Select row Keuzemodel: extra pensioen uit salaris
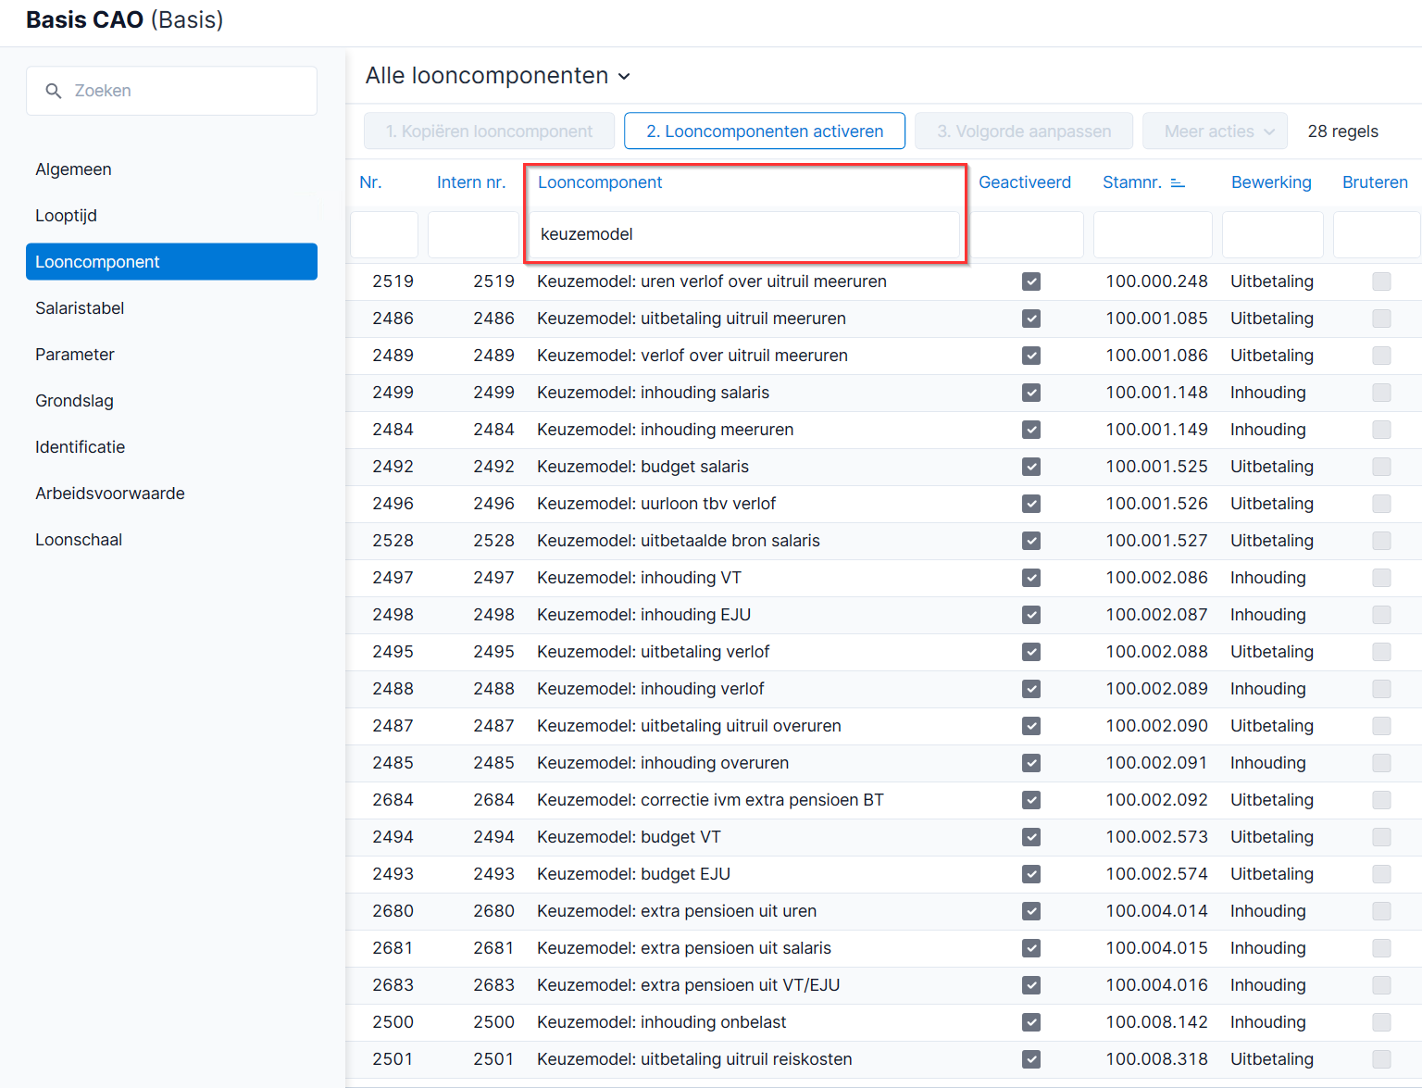This screenshot has width=1422, height=1088. click(884, 948)
